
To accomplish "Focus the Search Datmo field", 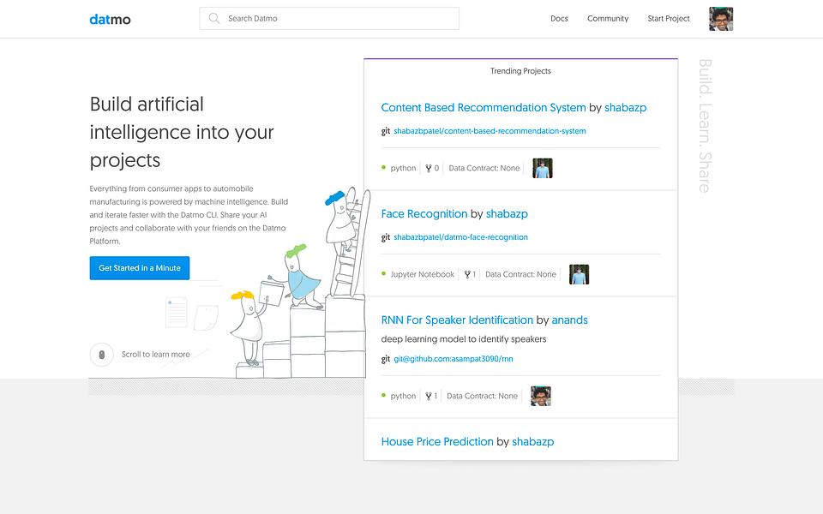I will (329, 18).
